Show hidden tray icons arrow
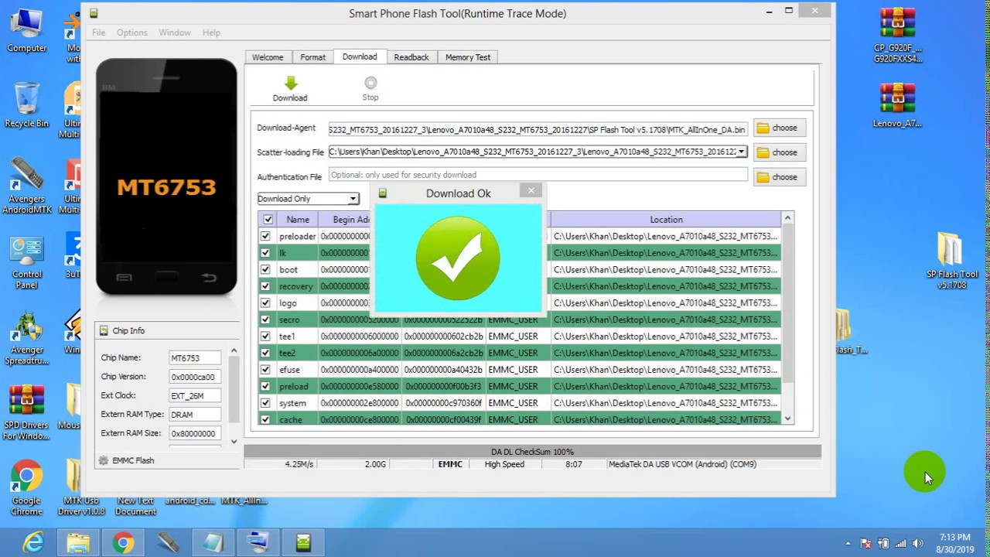 [848, 544]
